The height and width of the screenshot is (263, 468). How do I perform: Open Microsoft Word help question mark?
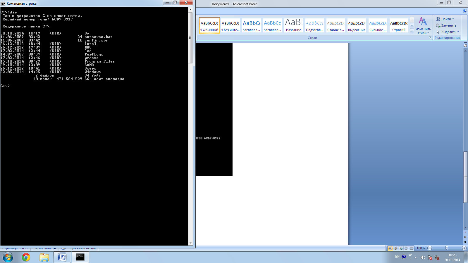(x=465, y=11)
